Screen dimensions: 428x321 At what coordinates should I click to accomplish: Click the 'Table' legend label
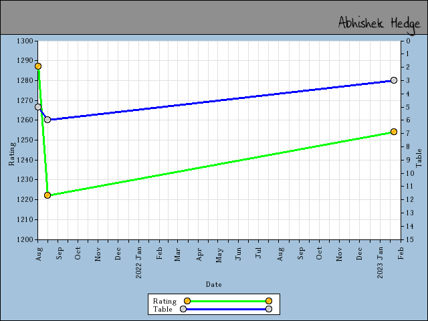163,309
